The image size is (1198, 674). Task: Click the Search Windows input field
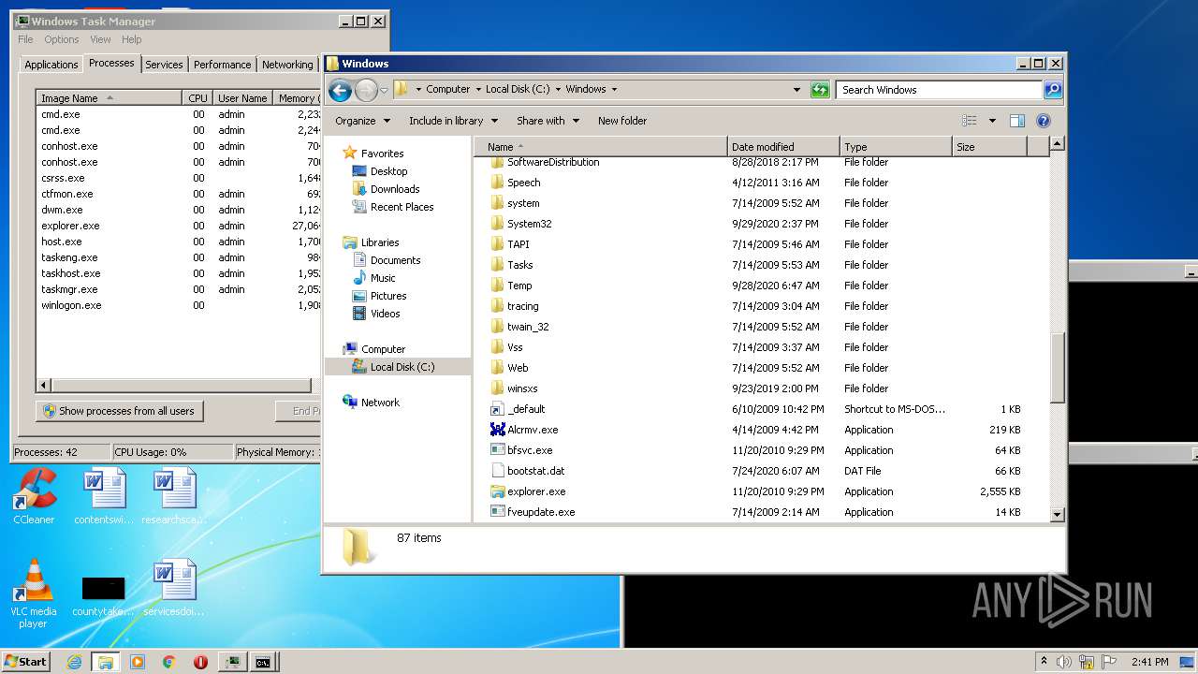tap(939, 90)
